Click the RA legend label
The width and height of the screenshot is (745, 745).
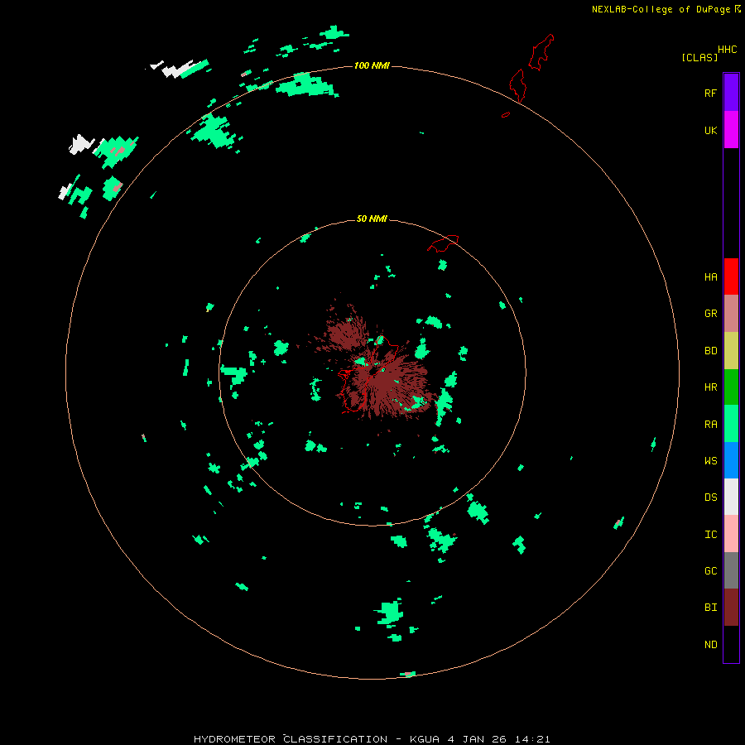(711, 425)
